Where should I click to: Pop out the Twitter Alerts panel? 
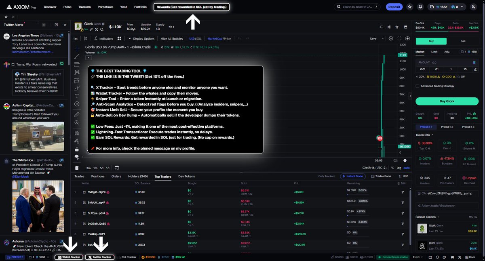point(56,25)
